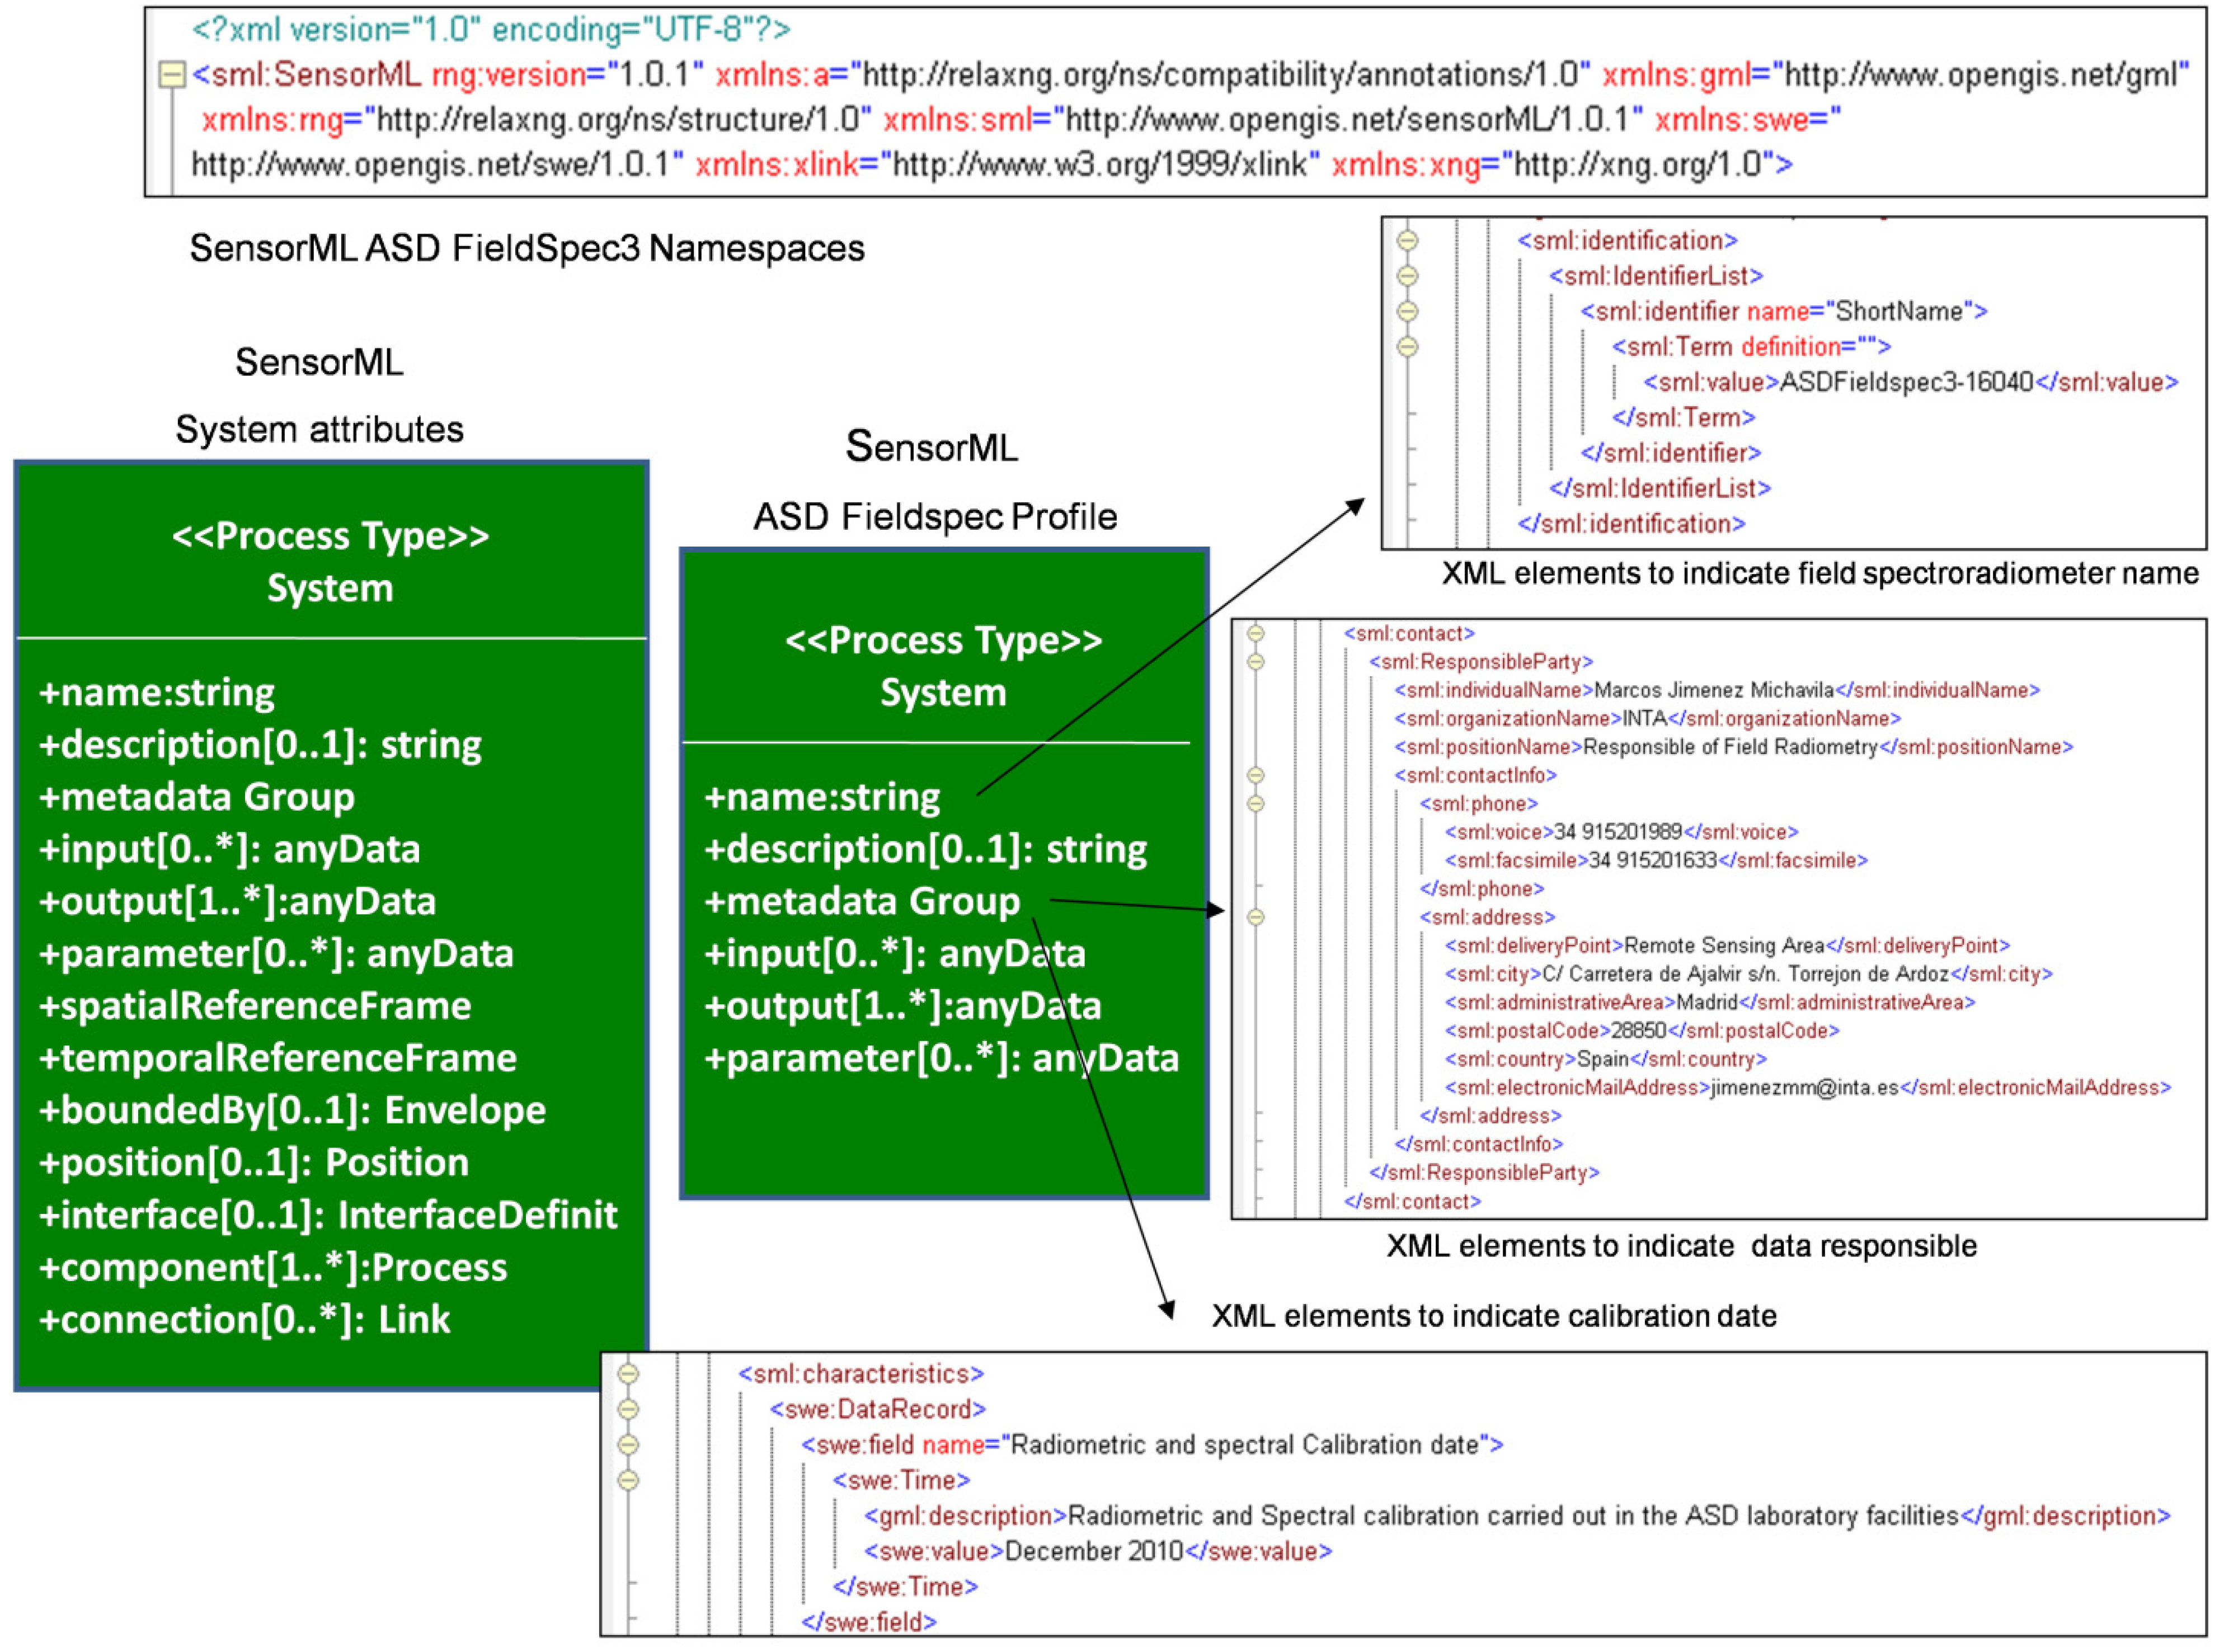This screenshot has width=2224, height=1652.
Task: Collapse the sml:IdentifierList element
Action: (1408, 276)
